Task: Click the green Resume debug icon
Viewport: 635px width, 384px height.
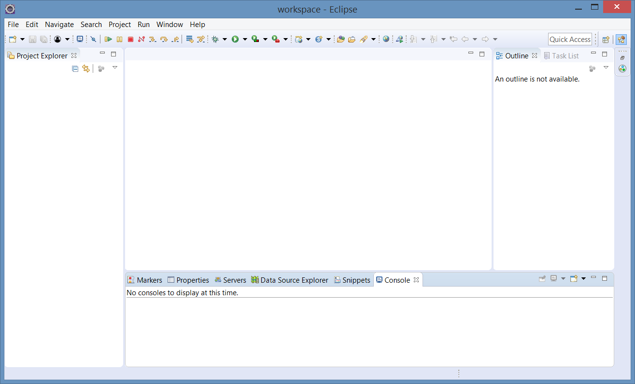Action: (108, 39)
